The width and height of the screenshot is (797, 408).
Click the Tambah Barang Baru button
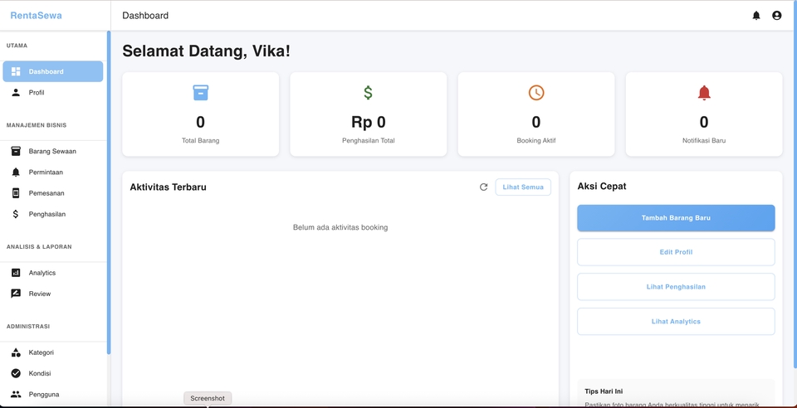(676, 218)
